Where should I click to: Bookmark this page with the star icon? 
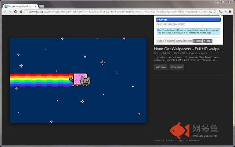point(215,11)
